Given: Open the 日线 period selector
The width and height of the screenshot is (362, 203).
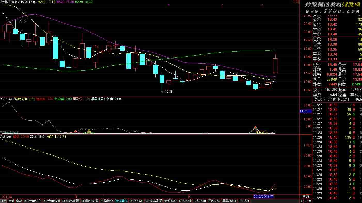Looking at the screenshot, I should click(305, 197).
